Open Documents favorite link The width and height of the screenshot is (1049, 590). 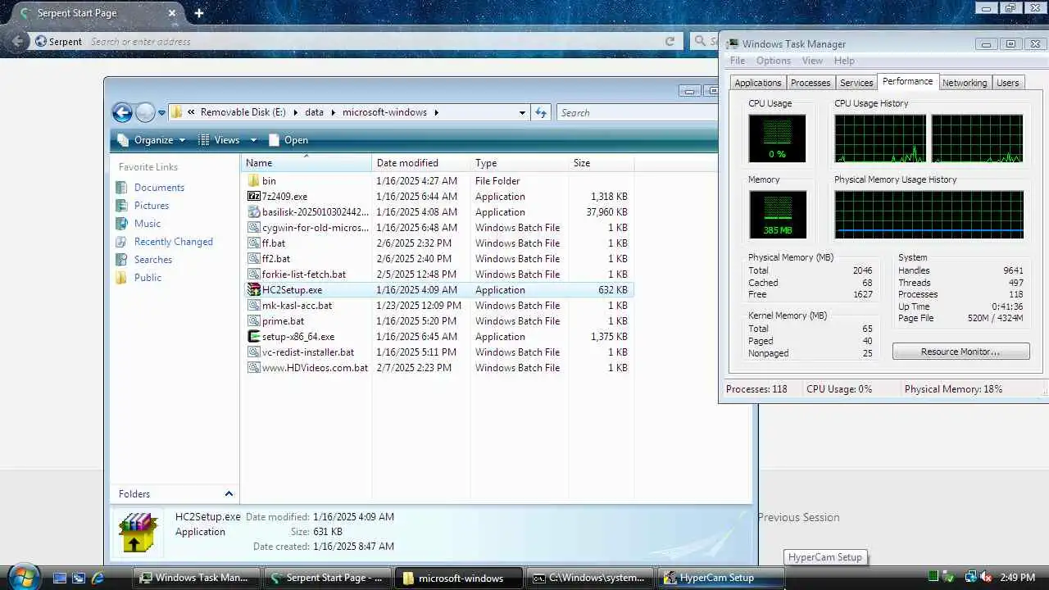point(159,188)
